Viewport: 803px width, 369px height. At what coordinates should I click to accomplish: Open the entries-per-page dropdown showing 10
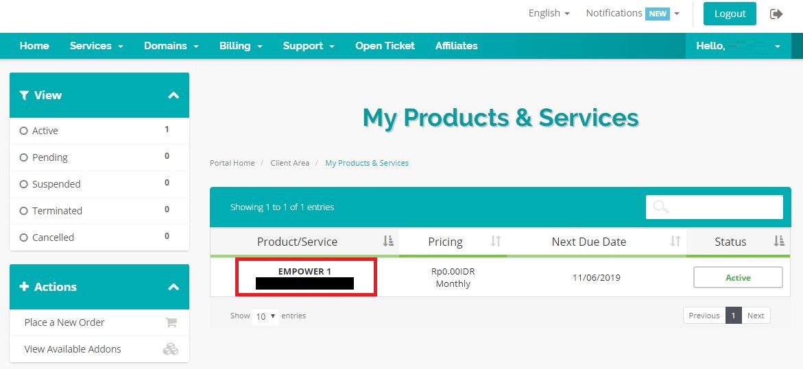(x=265, y=316)
